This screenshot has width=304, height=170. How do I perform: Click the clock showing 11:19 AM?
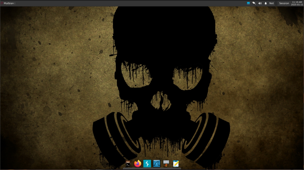297,3
